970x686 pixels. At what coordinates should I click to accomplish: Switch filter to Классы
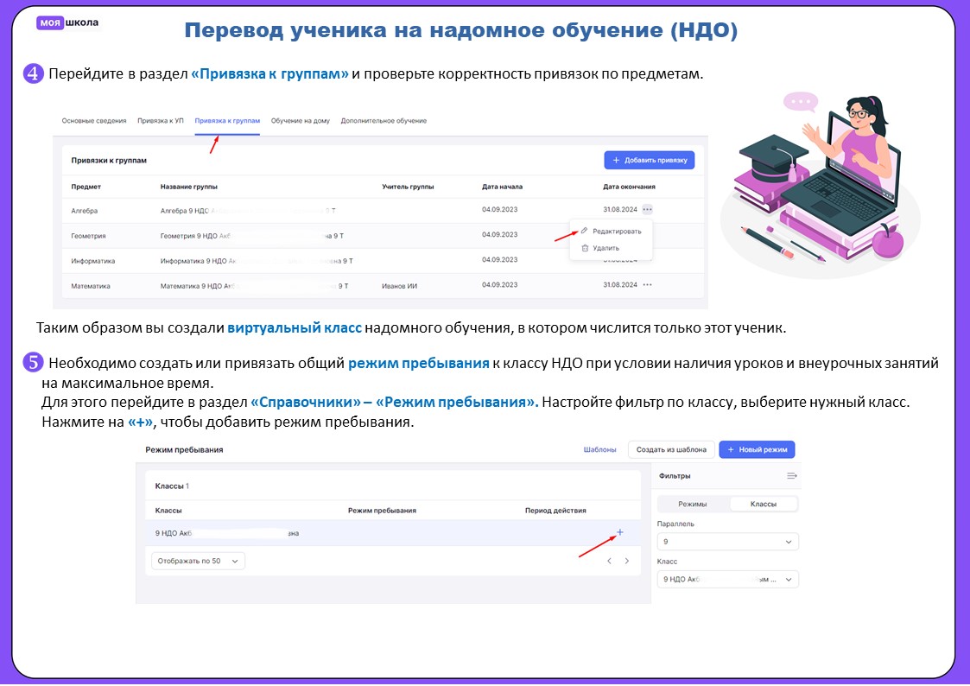(x=764, y=505)
